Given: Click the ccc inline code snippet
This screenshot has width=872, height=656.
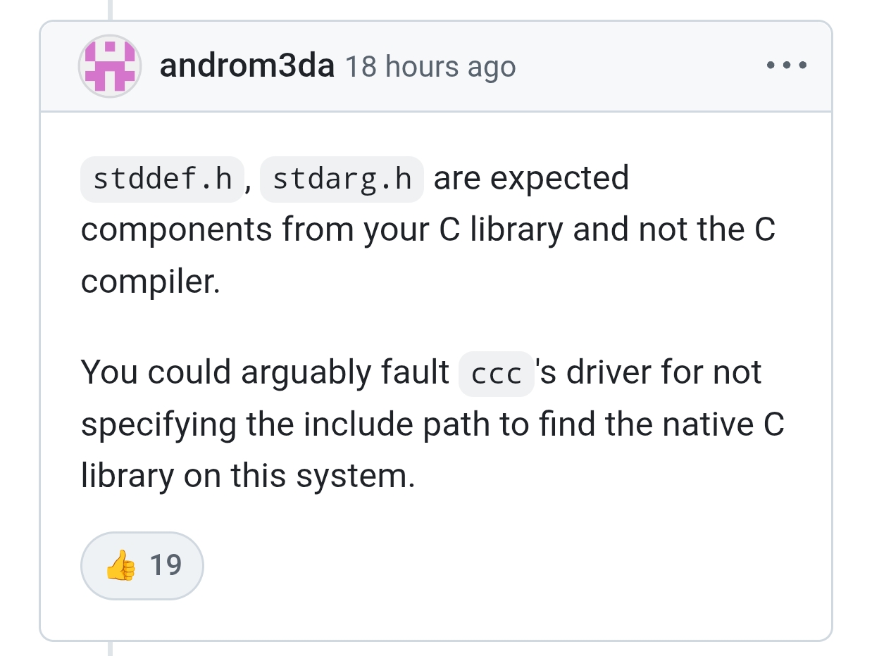Looking at the screenshot, I should [496, 374].
